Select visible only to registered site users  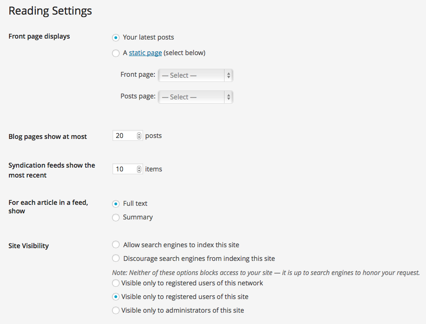tap(116, 297)
